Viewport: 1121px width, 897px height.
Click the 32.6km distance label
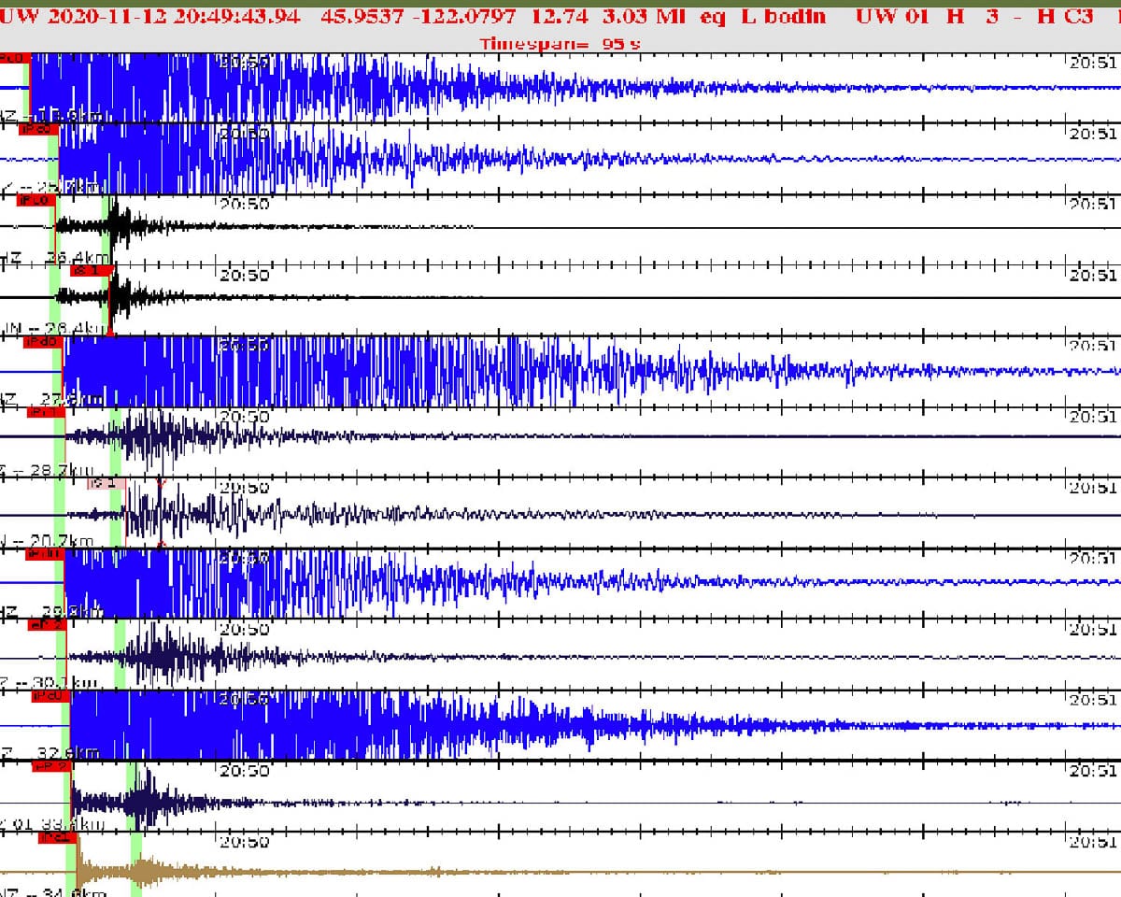(x=65, y=752)
